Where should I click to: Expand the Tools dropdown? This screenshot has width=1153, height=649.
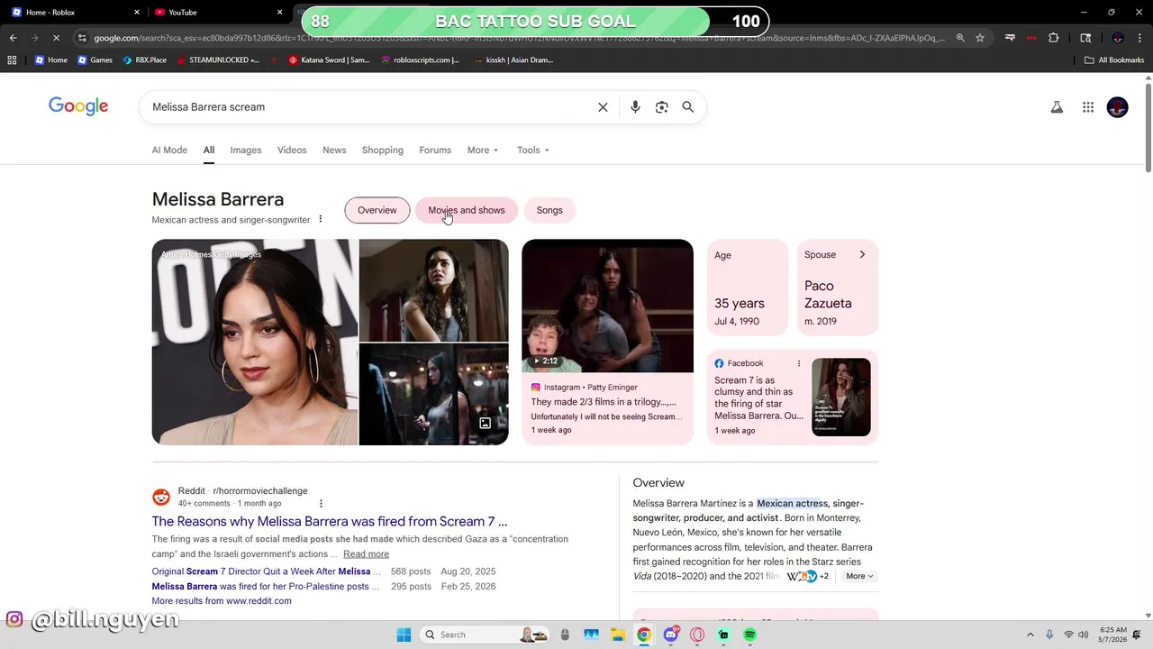pos(533,151)
